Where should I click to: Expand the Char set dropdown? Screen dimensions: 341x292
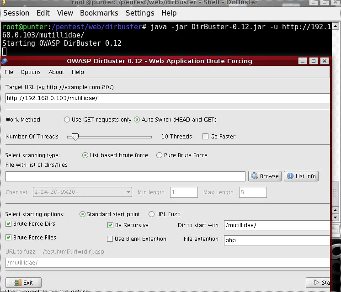point(128,192)
